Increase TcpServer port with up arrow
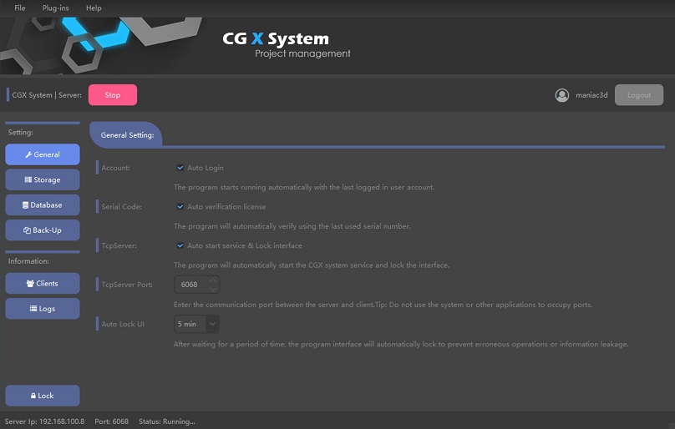This screenshot has height=429, width=675. (213, 280)
